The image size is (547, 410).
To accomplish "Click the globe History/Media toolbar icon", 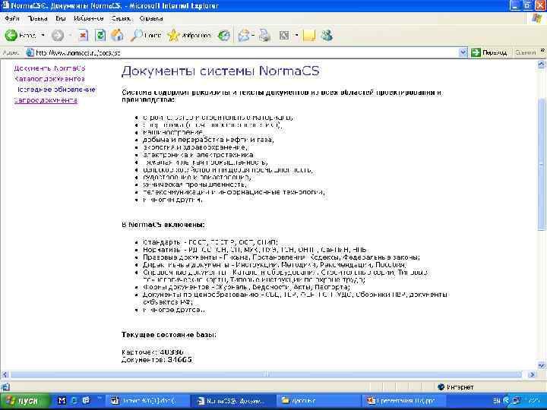I will [223, 35].
